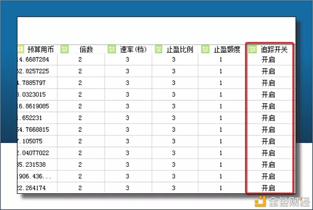Sort by the 止盈比例 column header
Image resolution: width=313 pixels, height=210 pixels.
click(180, 50)
